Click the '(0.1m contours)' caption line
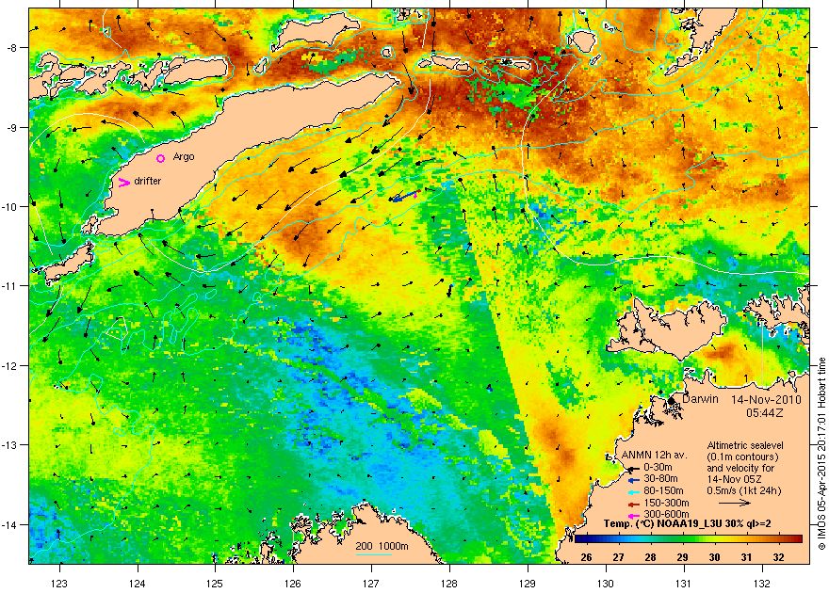Image resolution: width=829 pixels, height=593 pixels. coord(742,457)
